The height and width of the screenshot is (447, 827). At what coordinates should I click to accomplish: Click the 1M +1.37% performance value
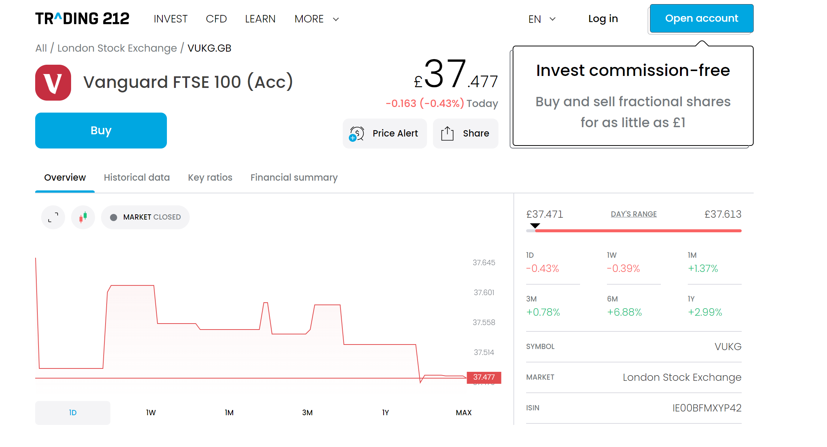tap(703, 269)
